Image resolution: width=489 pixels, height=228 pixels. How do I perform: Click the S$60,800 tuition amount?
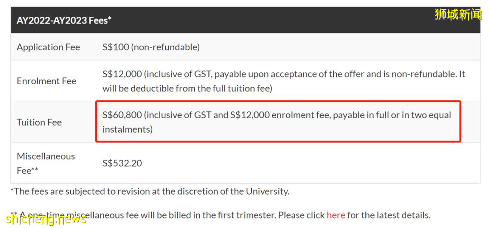122,115
